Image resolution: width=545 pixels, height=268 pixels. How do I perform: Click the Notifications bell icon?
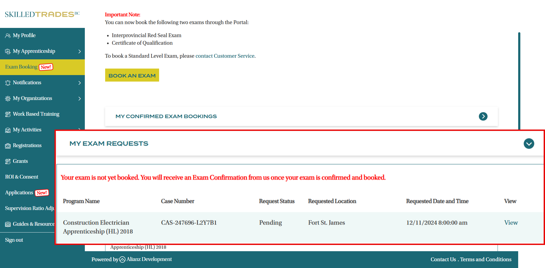[x=8, y=83]
